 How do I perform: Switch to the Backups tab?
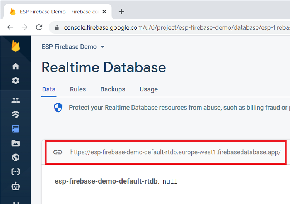(113, 89)
